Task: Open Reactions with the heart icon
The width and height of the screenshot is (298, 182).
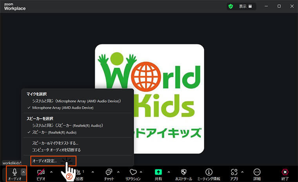Action: click(133, 172)
